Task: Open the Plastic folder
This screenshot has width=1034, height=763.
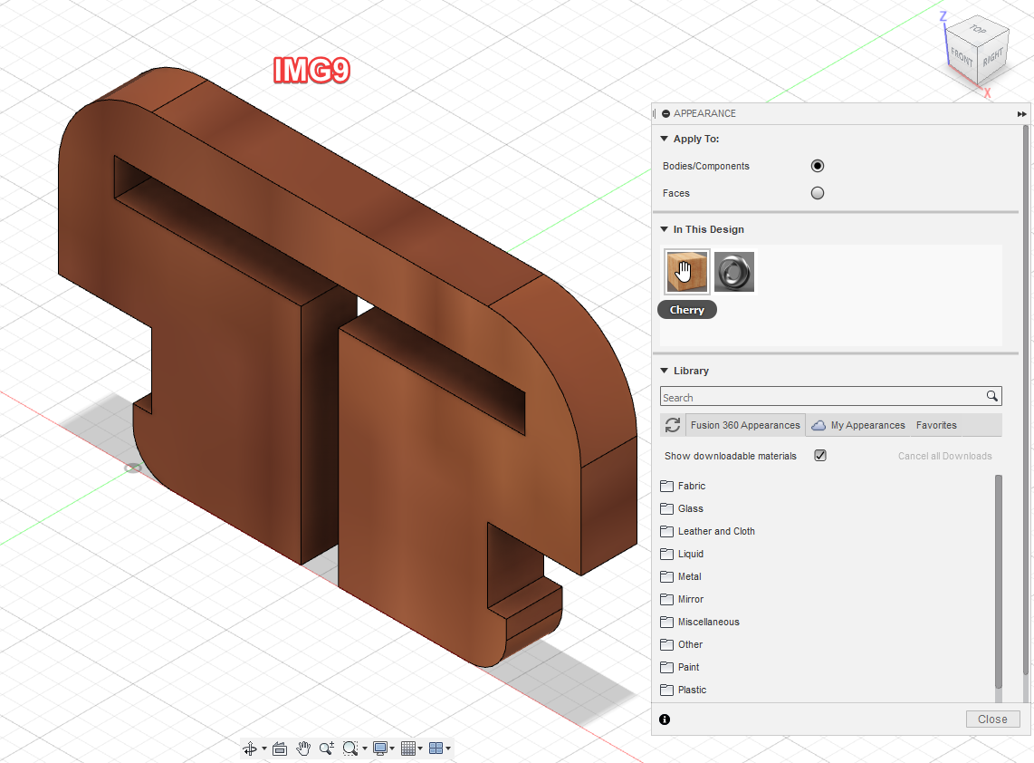Action: (683, 690)
